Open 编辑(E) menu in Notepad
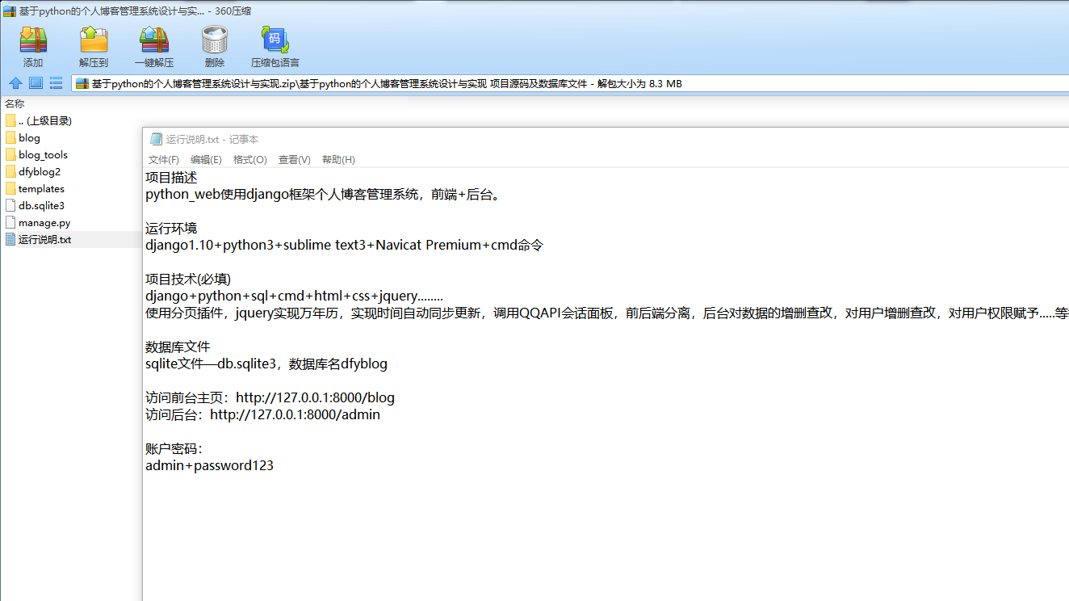The image size is (1069, 601). [x=206, y=160]
